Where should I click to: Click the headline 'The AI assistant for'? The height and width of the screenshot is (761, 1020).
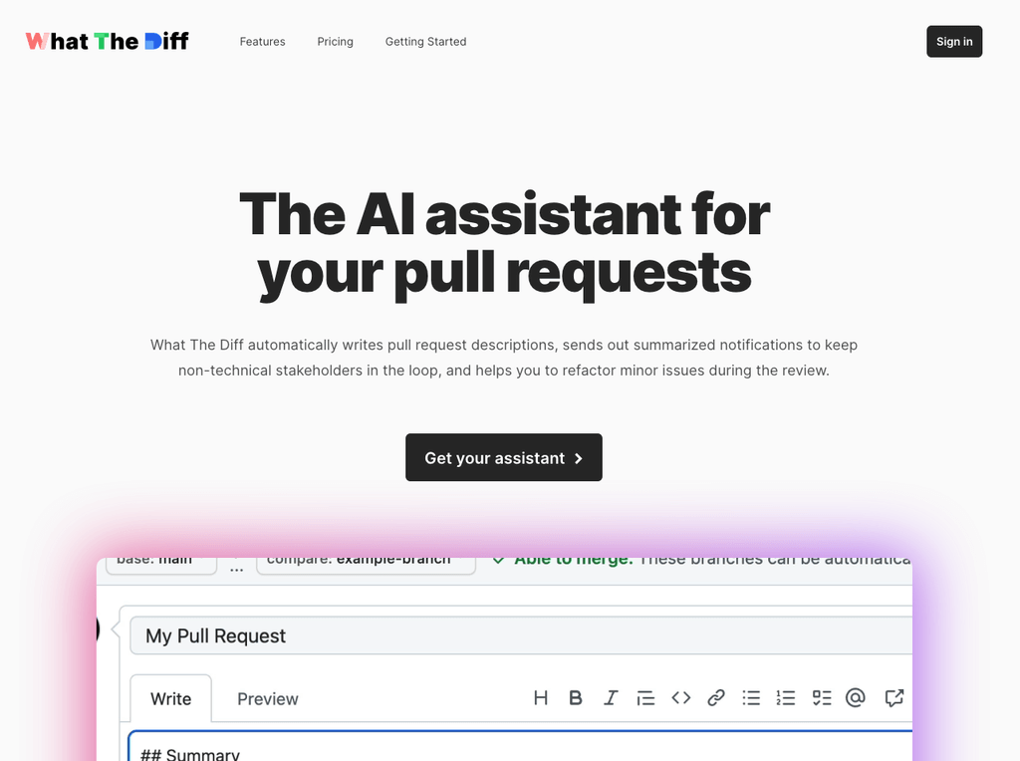pos(504,214)
